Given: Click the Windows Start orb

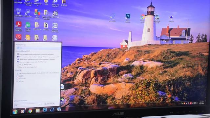Looking at the screenshot, I should coord(15,112).
